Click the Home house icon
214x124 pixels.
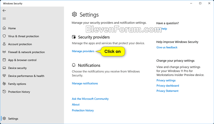click(4, 28)
